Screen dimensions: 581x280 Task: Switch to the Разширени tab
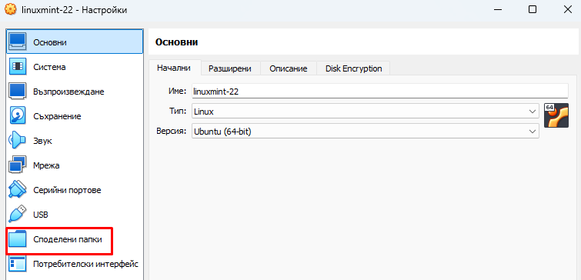coord(230,68)
